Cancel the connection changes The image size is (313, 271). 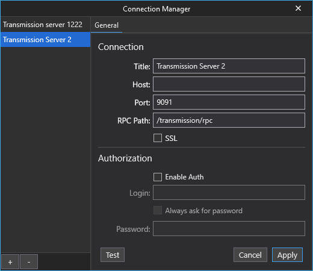click(x=250, y=255)
